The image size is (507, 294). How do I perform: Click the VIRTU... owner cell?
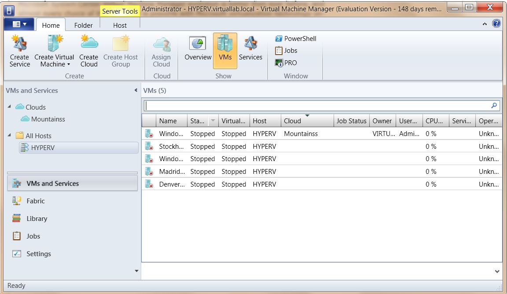383,134
